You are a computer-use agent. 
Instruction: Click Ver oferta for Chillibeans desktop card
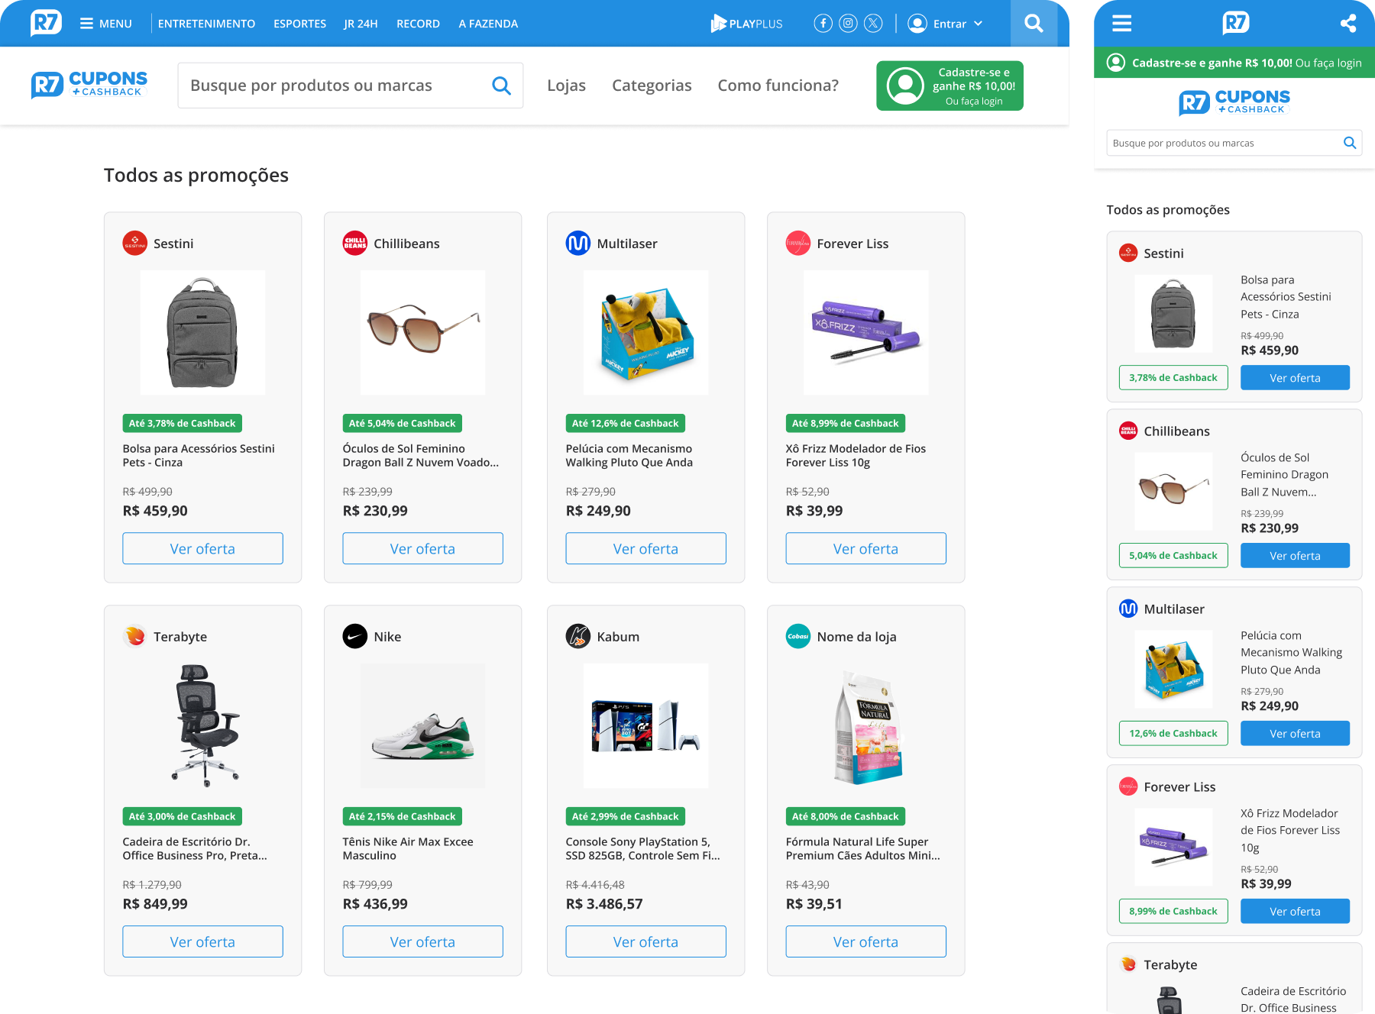coord(422,548)
